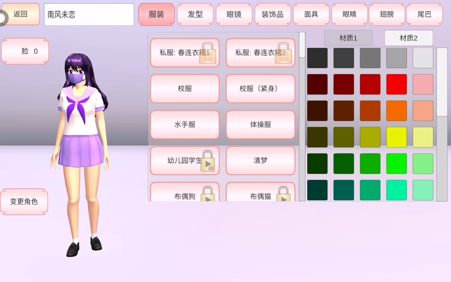Select the 校服 outfit

pos(185,89)
